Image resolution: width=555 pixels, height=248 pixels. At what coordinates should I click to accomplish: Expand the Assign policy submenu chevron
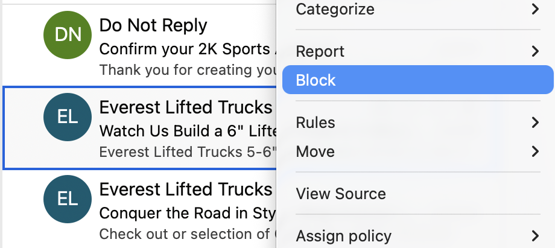[x=534, y=235]
